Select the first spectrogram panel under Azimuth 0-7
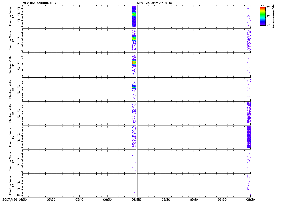The height and width of the screenshot is (202, 292). pos(79,17)
